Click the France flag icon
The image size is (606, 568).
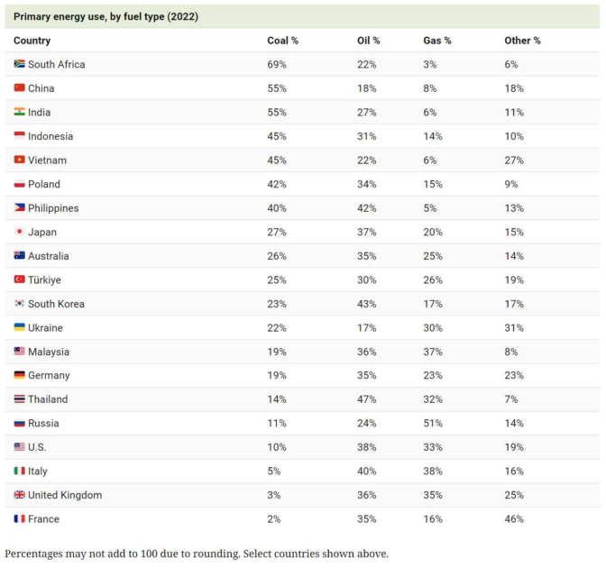click(x=19, y=518)
